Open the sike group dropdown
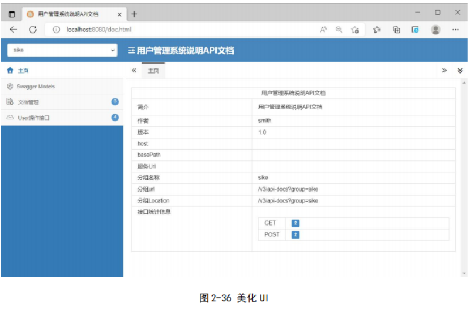This screenshot has width=475, height=311. pyautogui.click(x=62, y=50)
